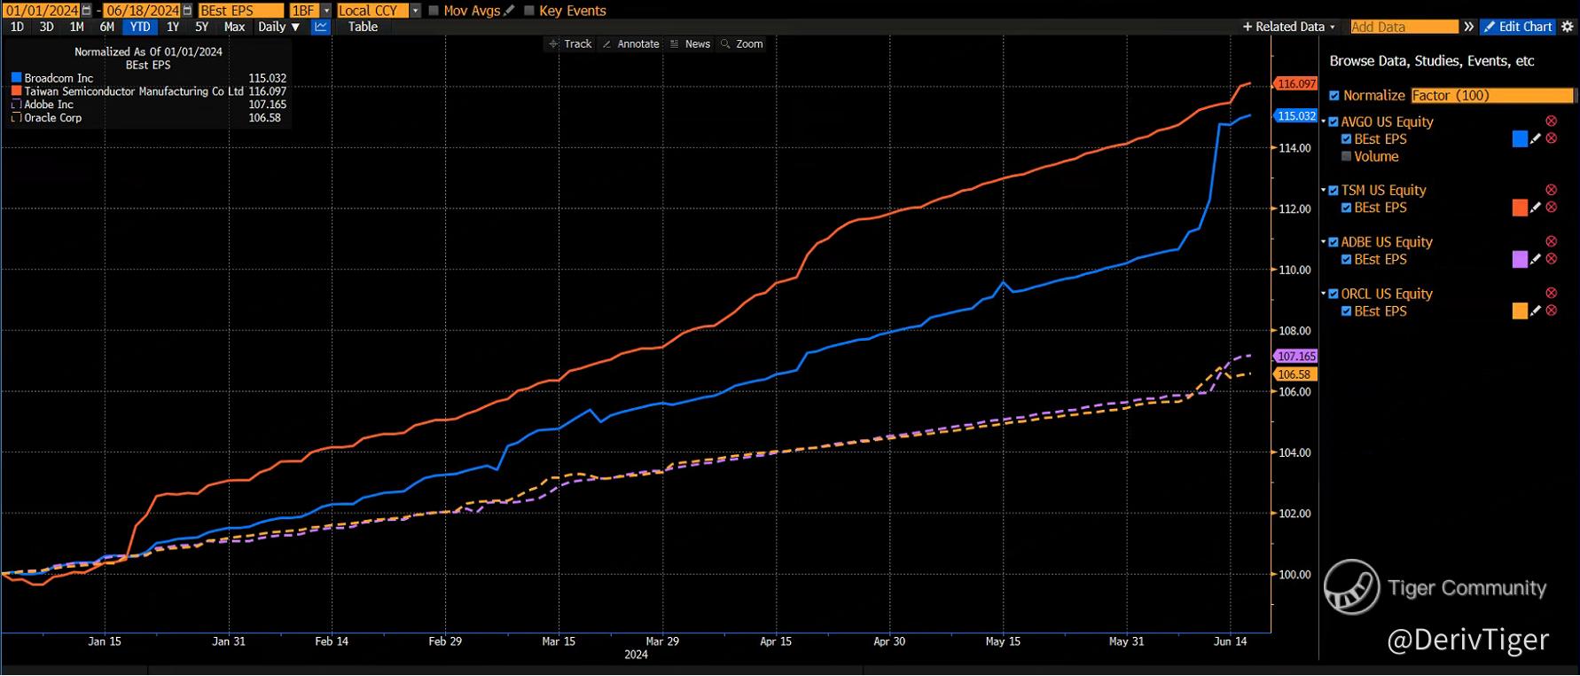Screen dimensions: 1580x676
Task: Click the Track button
Action: click(570, 43)
